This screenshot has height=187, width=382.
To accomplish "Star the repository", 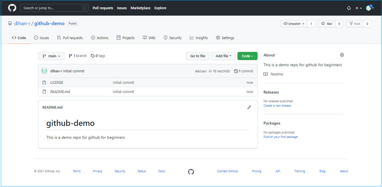I will click(327, 24).
